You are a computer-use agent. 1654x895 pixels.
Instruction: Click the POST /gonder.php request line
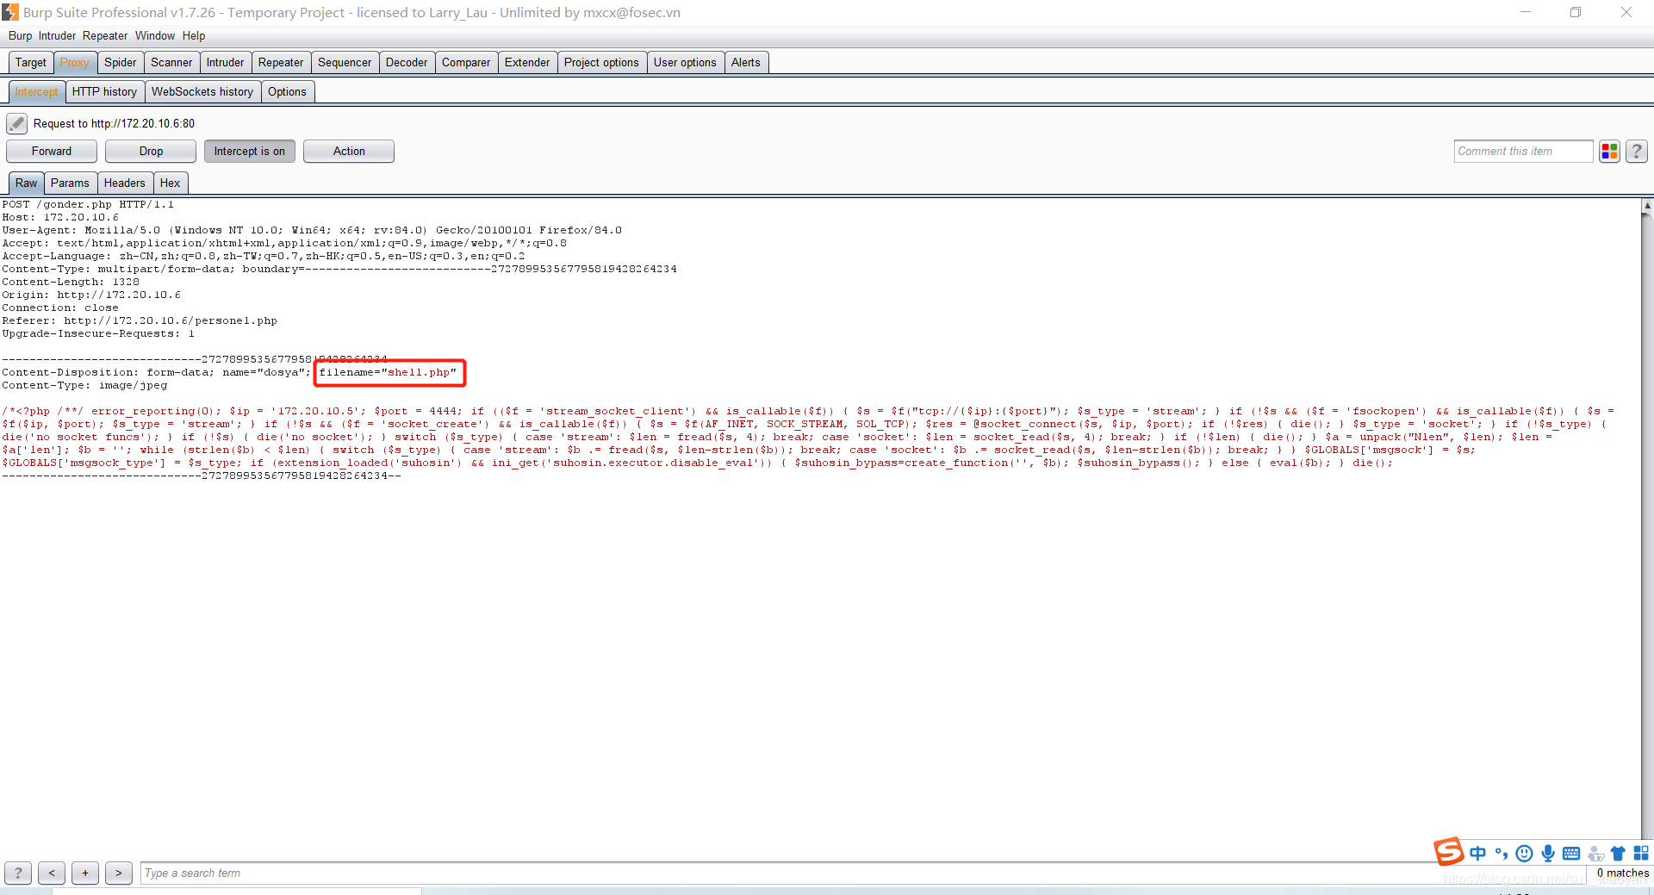point(88,204)
